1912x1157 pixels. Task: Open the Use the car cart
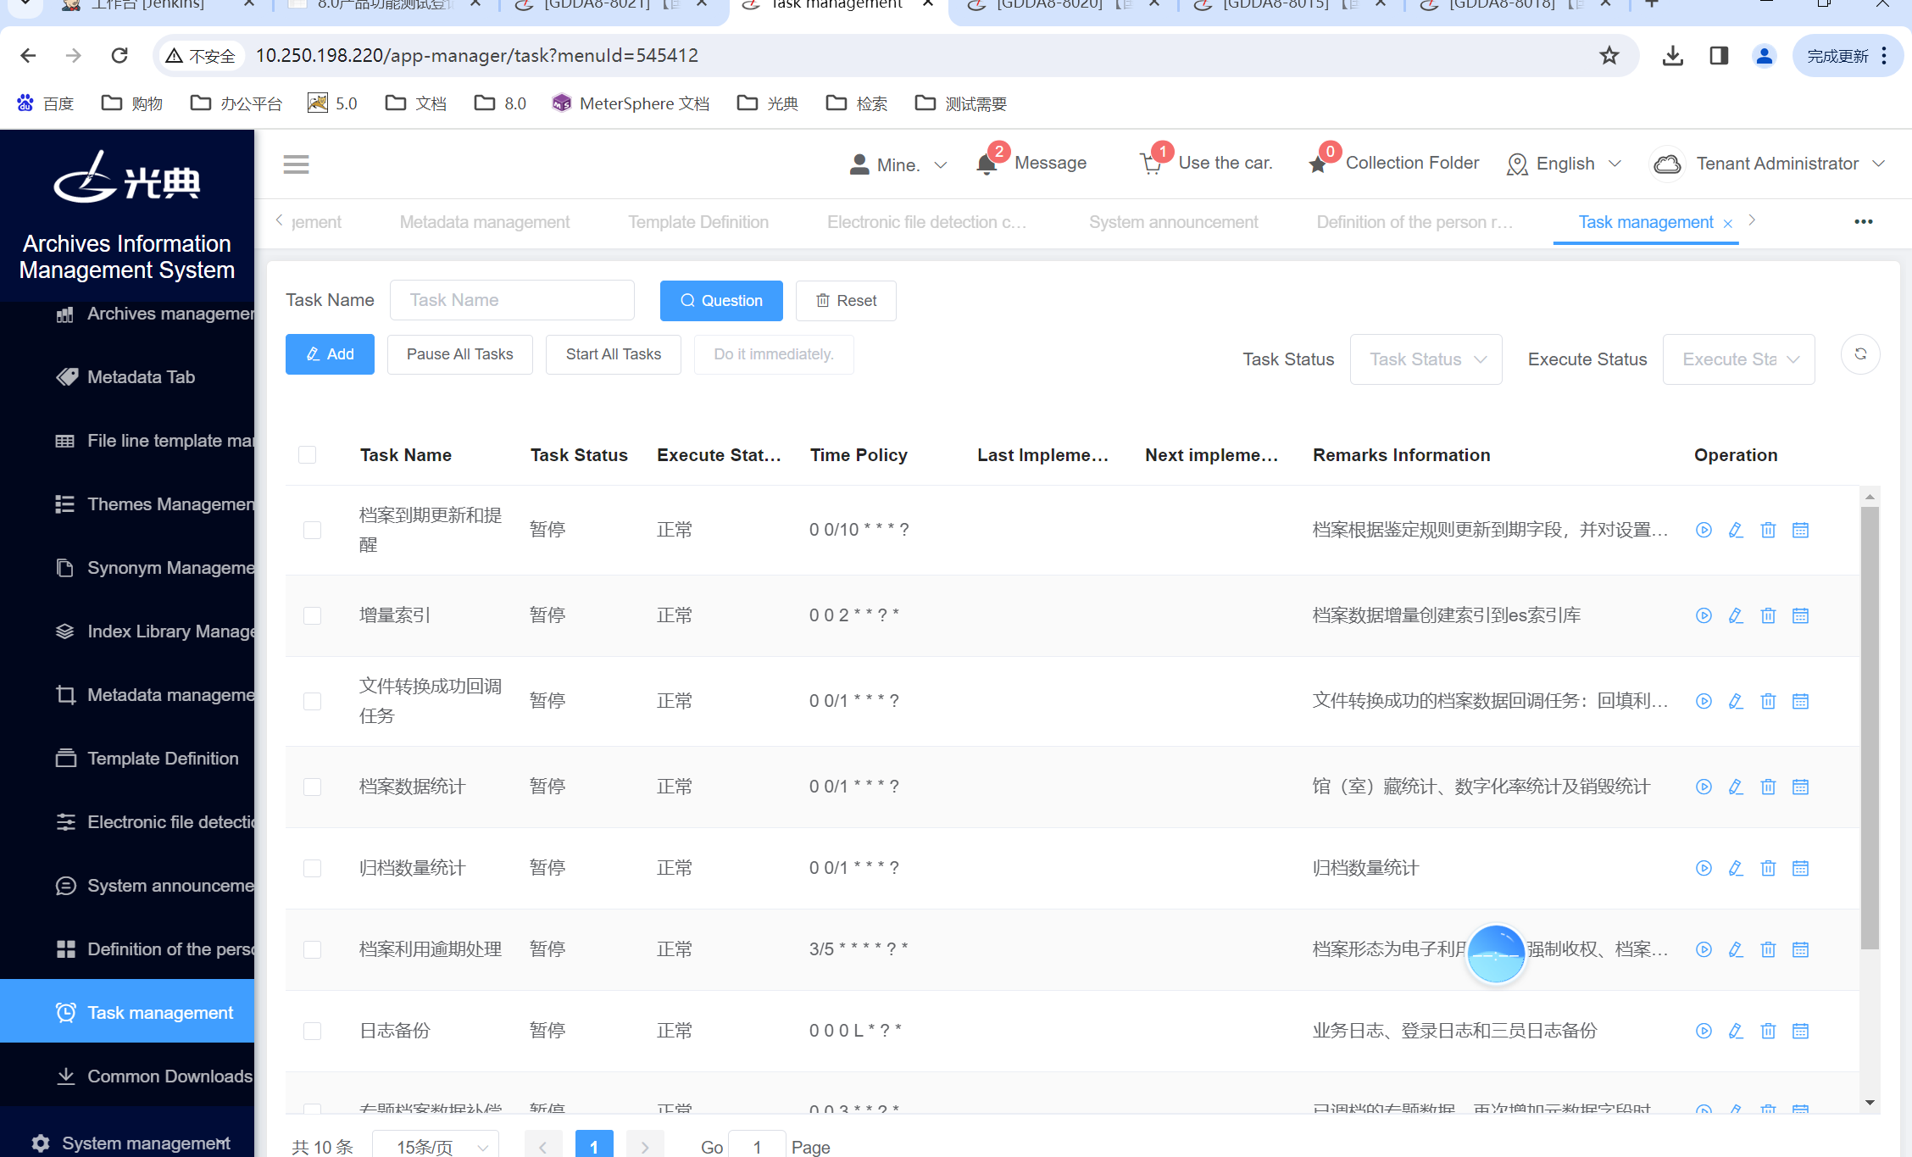coord(1151,164)
